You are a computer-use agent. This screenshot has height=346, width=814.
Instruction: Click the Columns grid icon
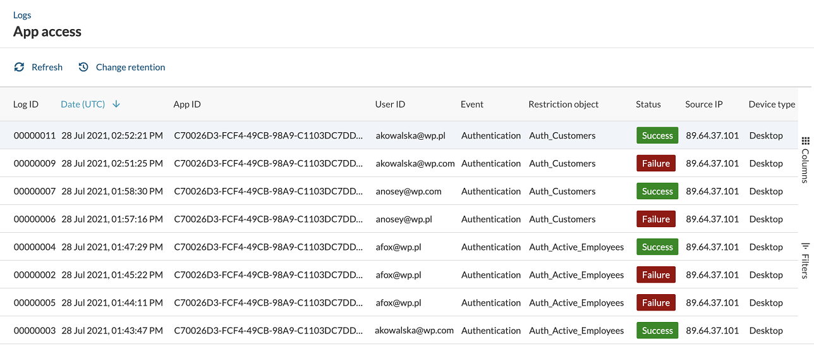(x=805, y=141)
